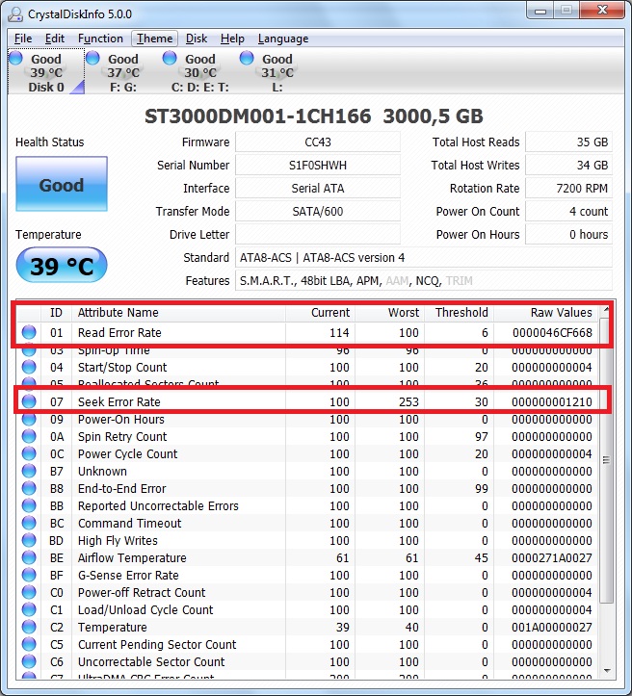The height and width of the screenshot is (696, 632).
Task: Open the Help menu
Action: (232, 39)
